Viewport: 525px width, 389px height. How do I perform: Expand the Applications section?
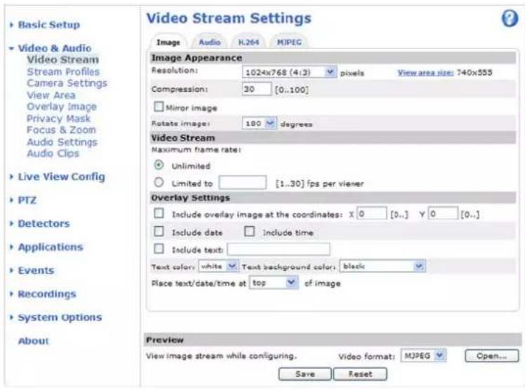[x=51, y=247]
